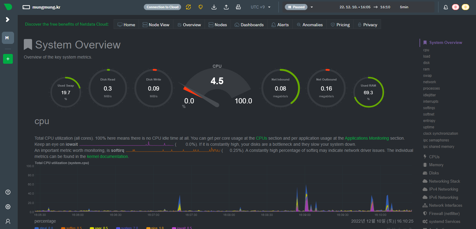Click the upload import snapshot icon

click(x=226, y=7)
